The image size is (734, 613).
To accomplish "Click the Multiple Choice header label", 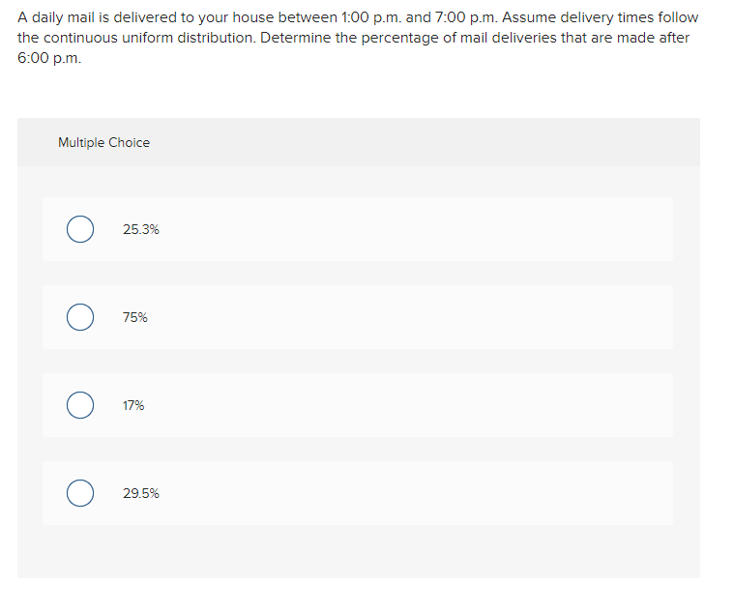I will (x=103, y=142).
